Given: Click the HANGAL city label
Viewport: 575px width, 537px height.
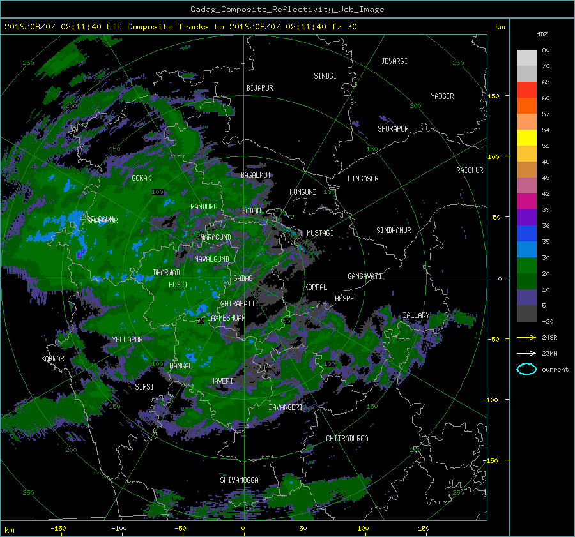Looking at the screenshot, I should pos(180,366).
